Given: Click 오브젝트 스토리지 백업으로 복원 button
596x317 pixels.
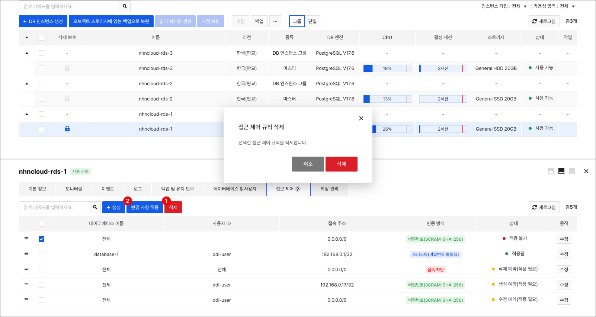Looking at the screenshot, I should click(111, 21).
